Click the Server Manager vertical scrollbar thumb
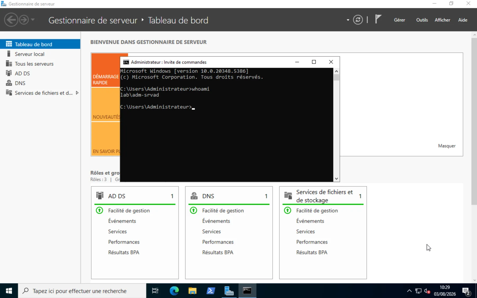The width and height of the screenshot is (477, 298). point(474,121)
